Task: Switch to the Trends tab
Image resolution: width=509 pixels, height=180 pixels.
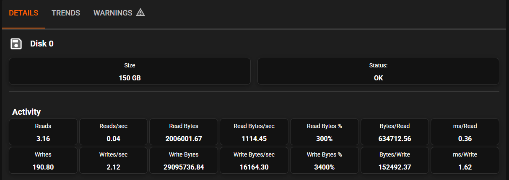Action: [66, 13]
